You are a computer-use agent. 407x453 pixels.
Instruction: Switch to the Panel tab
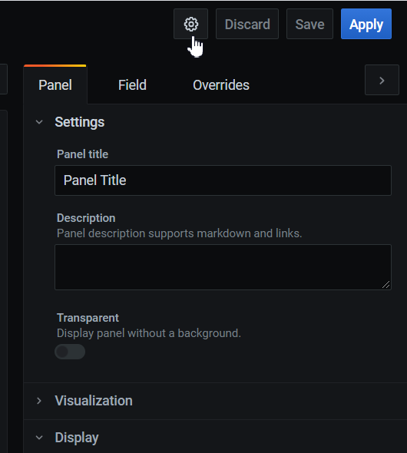[x=55, y=85]
